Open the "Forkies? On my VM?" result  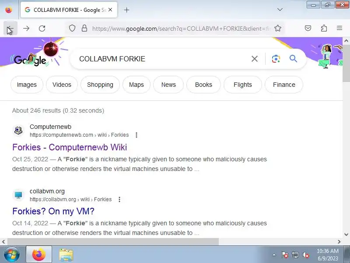[x=53, y=211]
